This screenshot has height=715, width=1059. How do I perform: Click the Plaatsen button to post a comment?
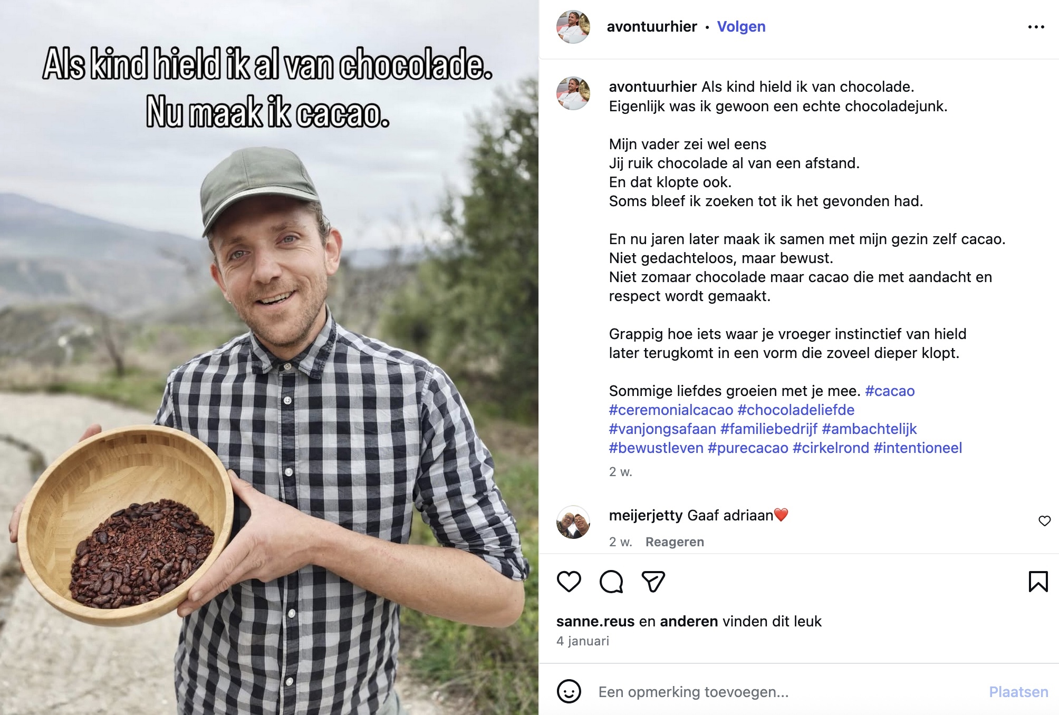pos(1018,692)
